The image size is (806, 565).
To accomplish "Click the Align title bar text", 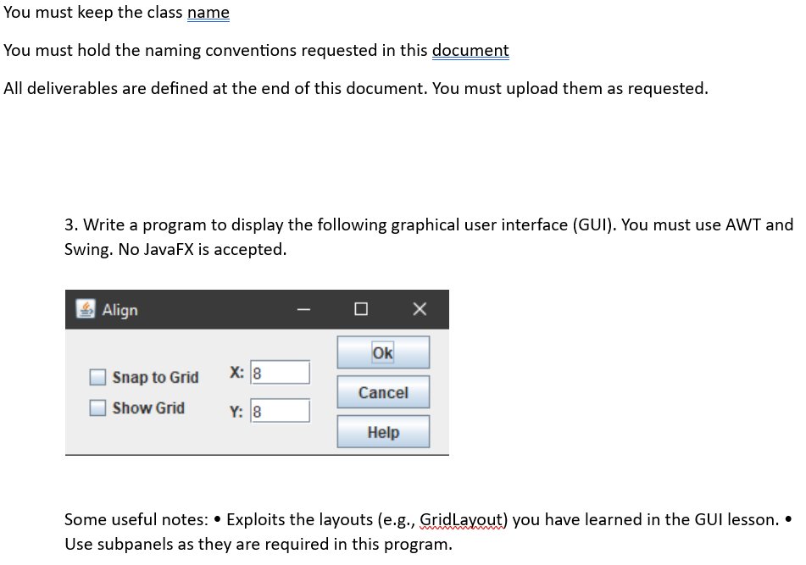I will tap(119, 310).
